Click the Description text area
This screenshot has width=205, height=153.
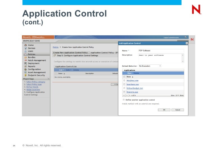click(160, 58)
